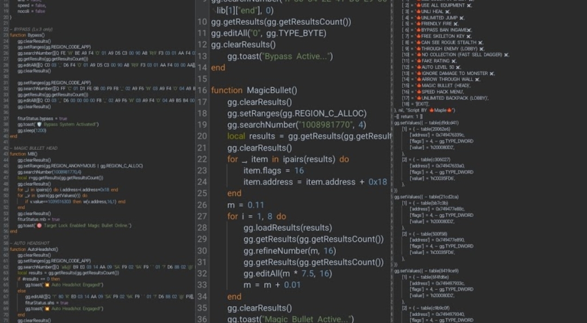Toggle the X mark beside AUTO LEVEL 50

(x=459, y=67)
